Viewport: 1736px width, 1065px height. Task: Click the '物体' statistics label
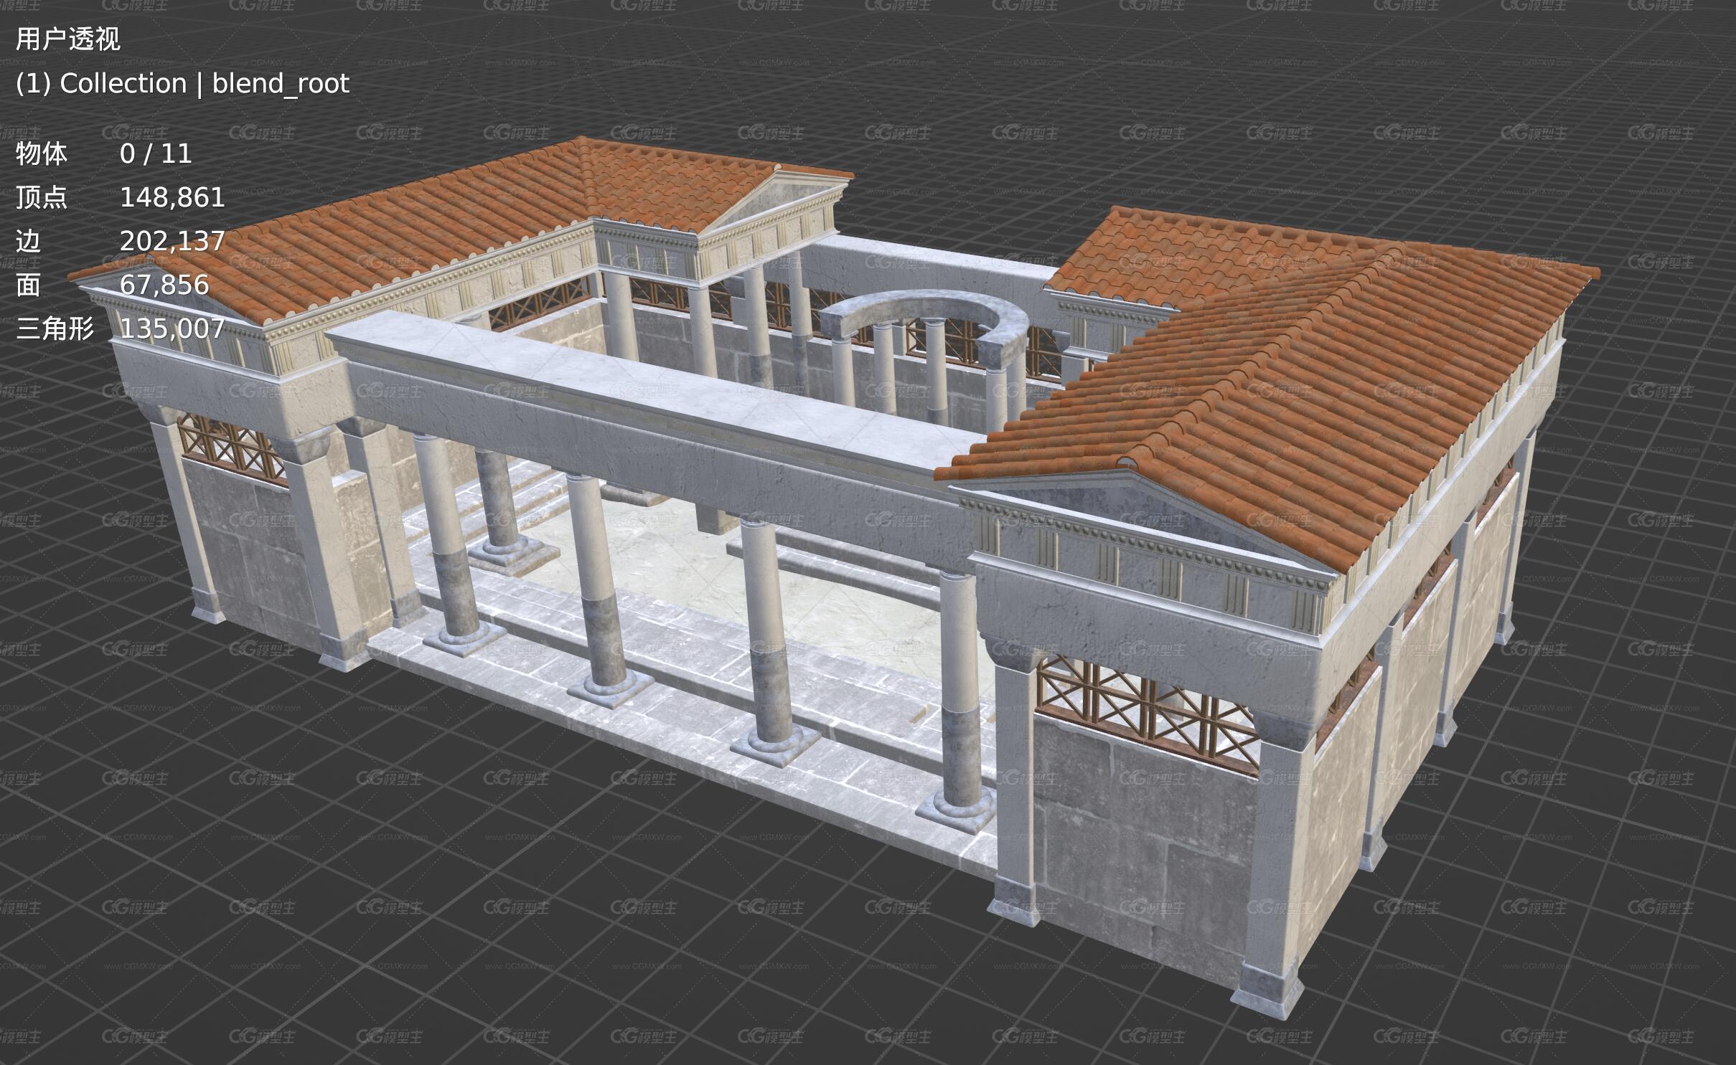click(x=42, y=153)
